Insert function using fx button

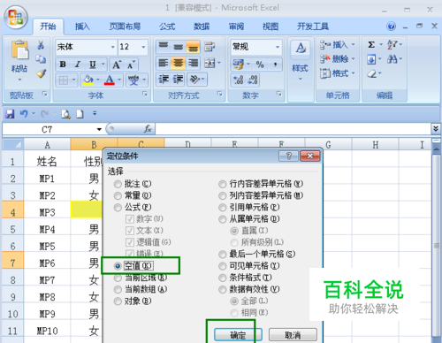(x=148, y=129)
